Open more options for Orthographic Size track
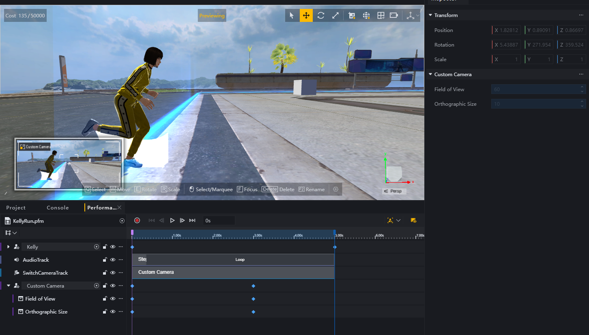The image size is (589, 335). (120, 312)
